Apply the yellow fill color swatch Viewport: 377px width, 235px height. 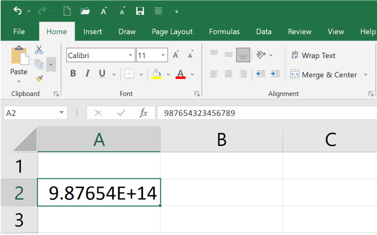click(x=157, y=74)
